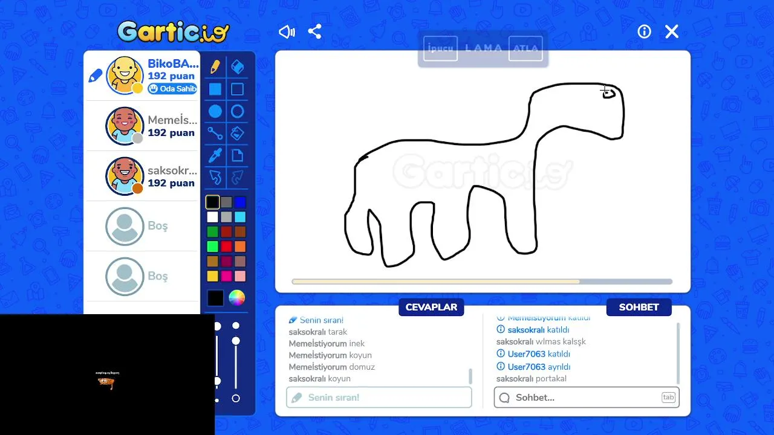
Task: Select the eyedropper color picker tool
Action: [x=215, y=155]
